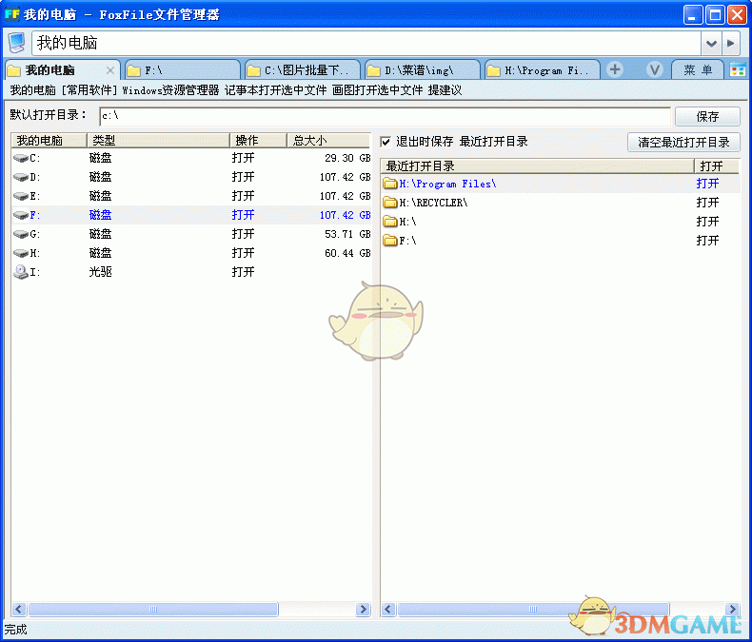Click left panel horizontal scrollbar right arrow
This screenshot has width=752, height=642.
tap(364, 609)
